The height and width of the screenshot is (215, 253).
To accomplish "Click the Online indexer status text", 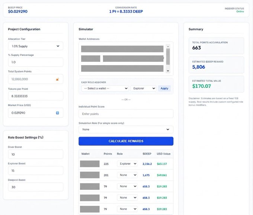I will 240,12.
